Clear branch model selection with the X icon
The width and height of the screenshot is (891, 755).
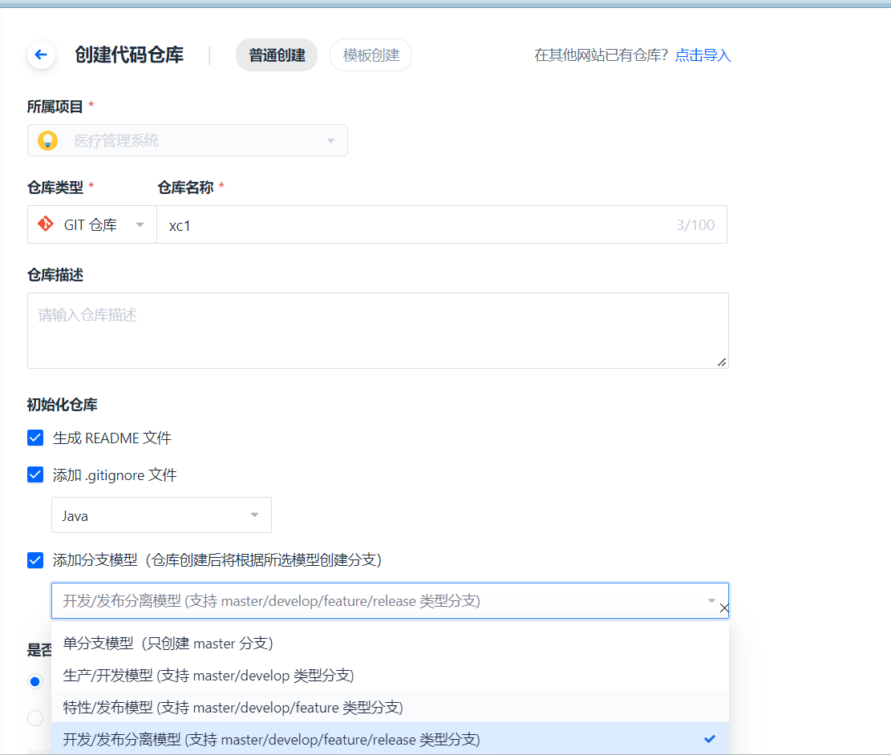point(724,608)
